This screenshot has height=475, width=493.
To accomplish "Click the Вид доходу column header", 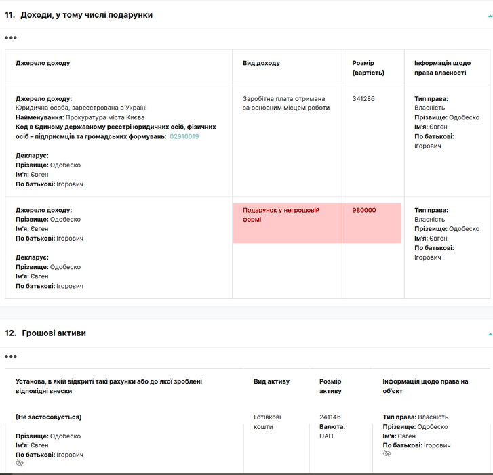I will pyautogui.click(x=261, y=63).
